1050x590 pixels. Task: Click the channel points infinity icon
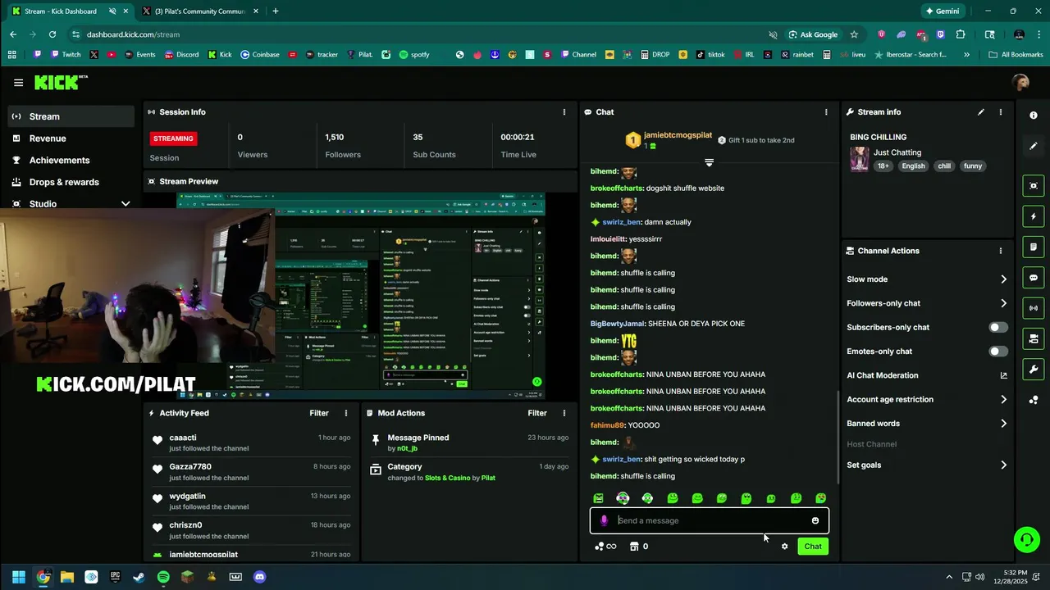(x=605, y=547)
